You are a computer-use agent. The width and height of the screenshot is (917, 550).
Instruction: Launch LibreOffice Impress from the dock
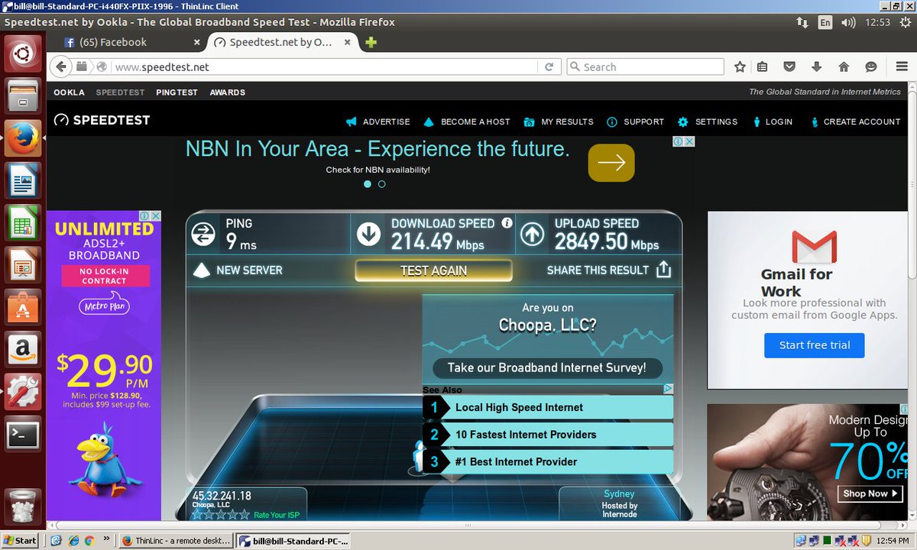(23, 267)
